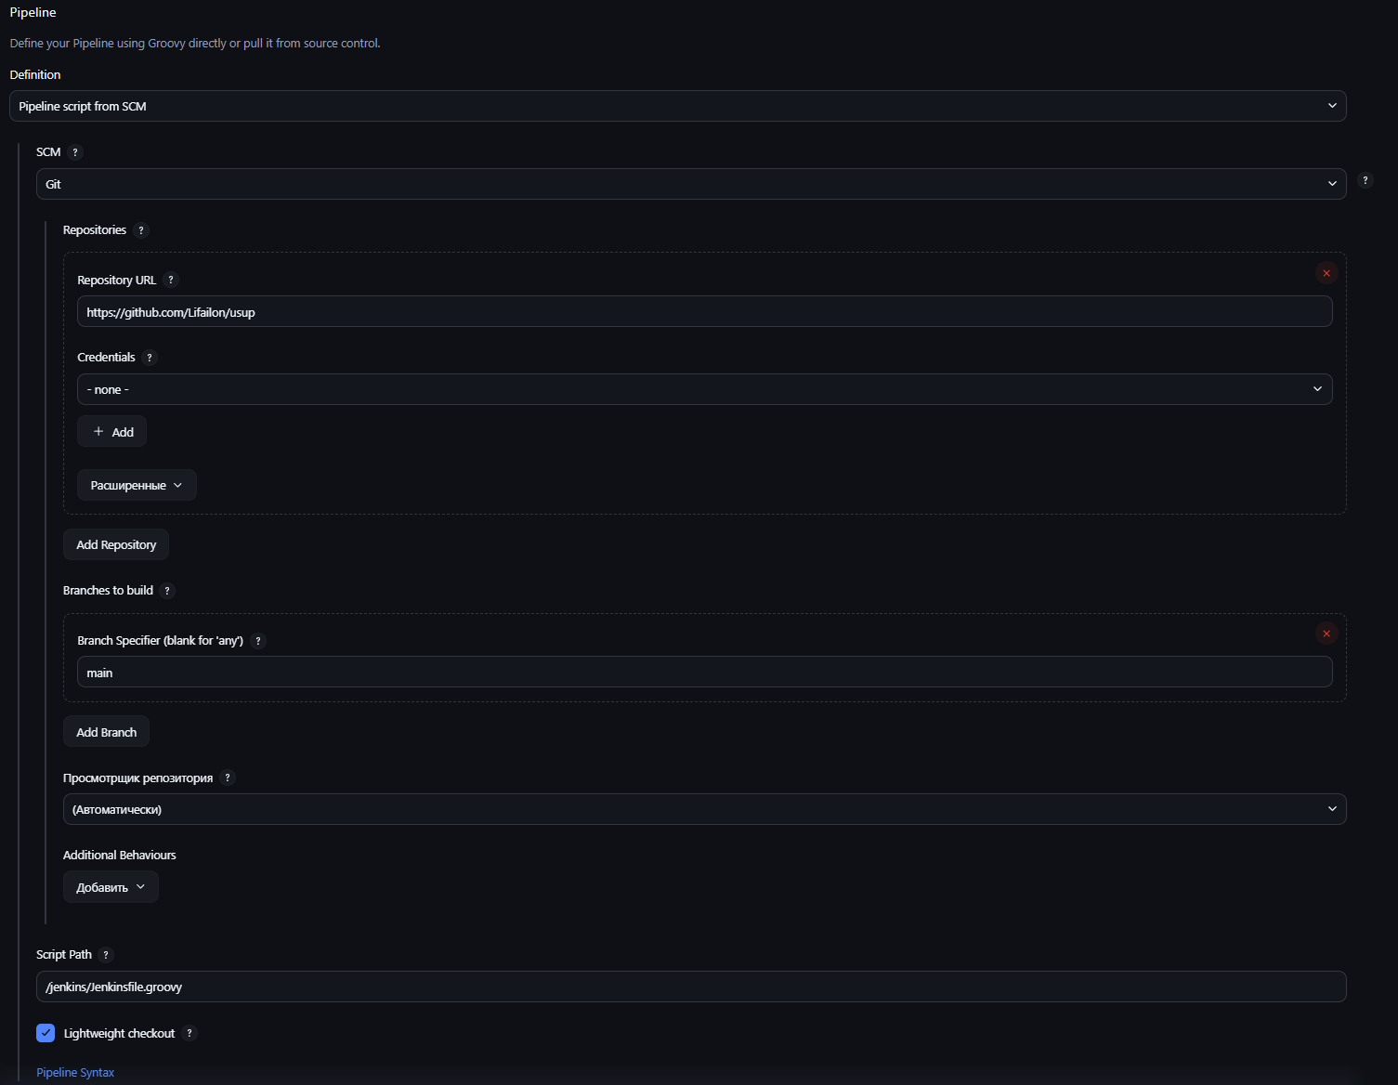
Task: Click Add Branch button
Action: coord(106,732)
